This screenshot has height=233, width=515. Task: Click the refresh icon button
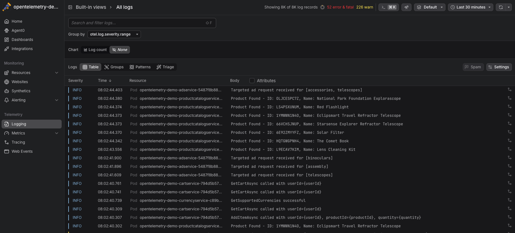[x=501, y=7]
